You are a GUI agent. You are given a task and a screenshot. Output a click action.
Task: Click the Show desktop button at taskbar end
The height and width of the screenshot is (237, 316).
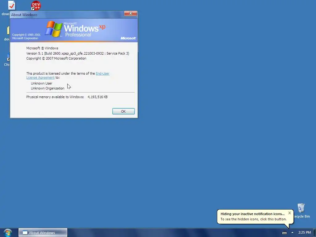(x=314, y=233)
